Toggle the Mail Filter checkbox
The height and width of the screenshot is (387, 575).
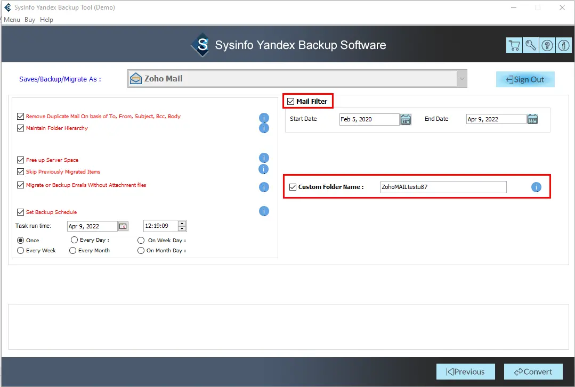pyautogui.click(x=290, y=101)
